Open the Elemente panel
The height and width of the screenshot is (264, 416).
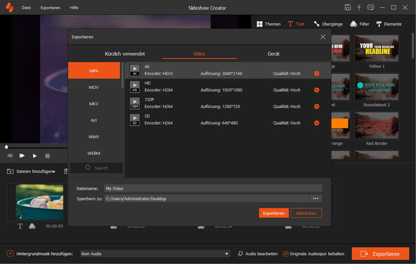388,24
